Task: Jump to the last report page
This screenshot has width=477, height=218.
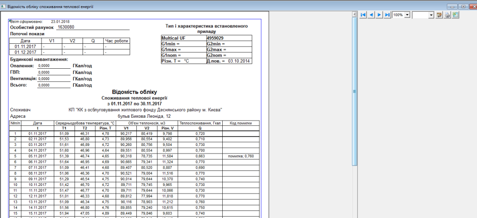Action: [387, 15]
